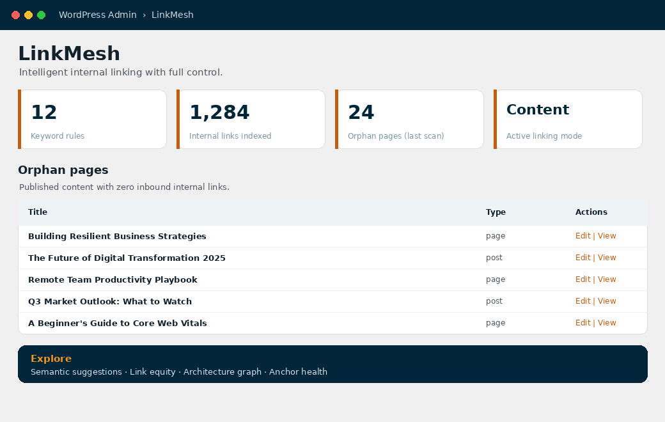The height and width of the screenshot is (422, 665).
Task: Click the green maximize window button
Action: (41, 15)
